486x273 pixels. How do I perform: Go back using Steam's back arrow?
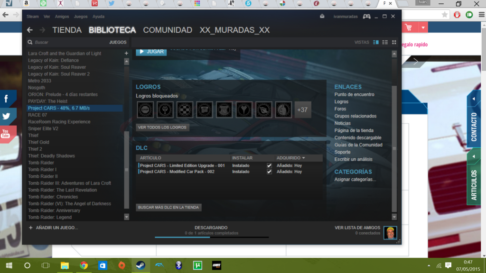point(30,30)
